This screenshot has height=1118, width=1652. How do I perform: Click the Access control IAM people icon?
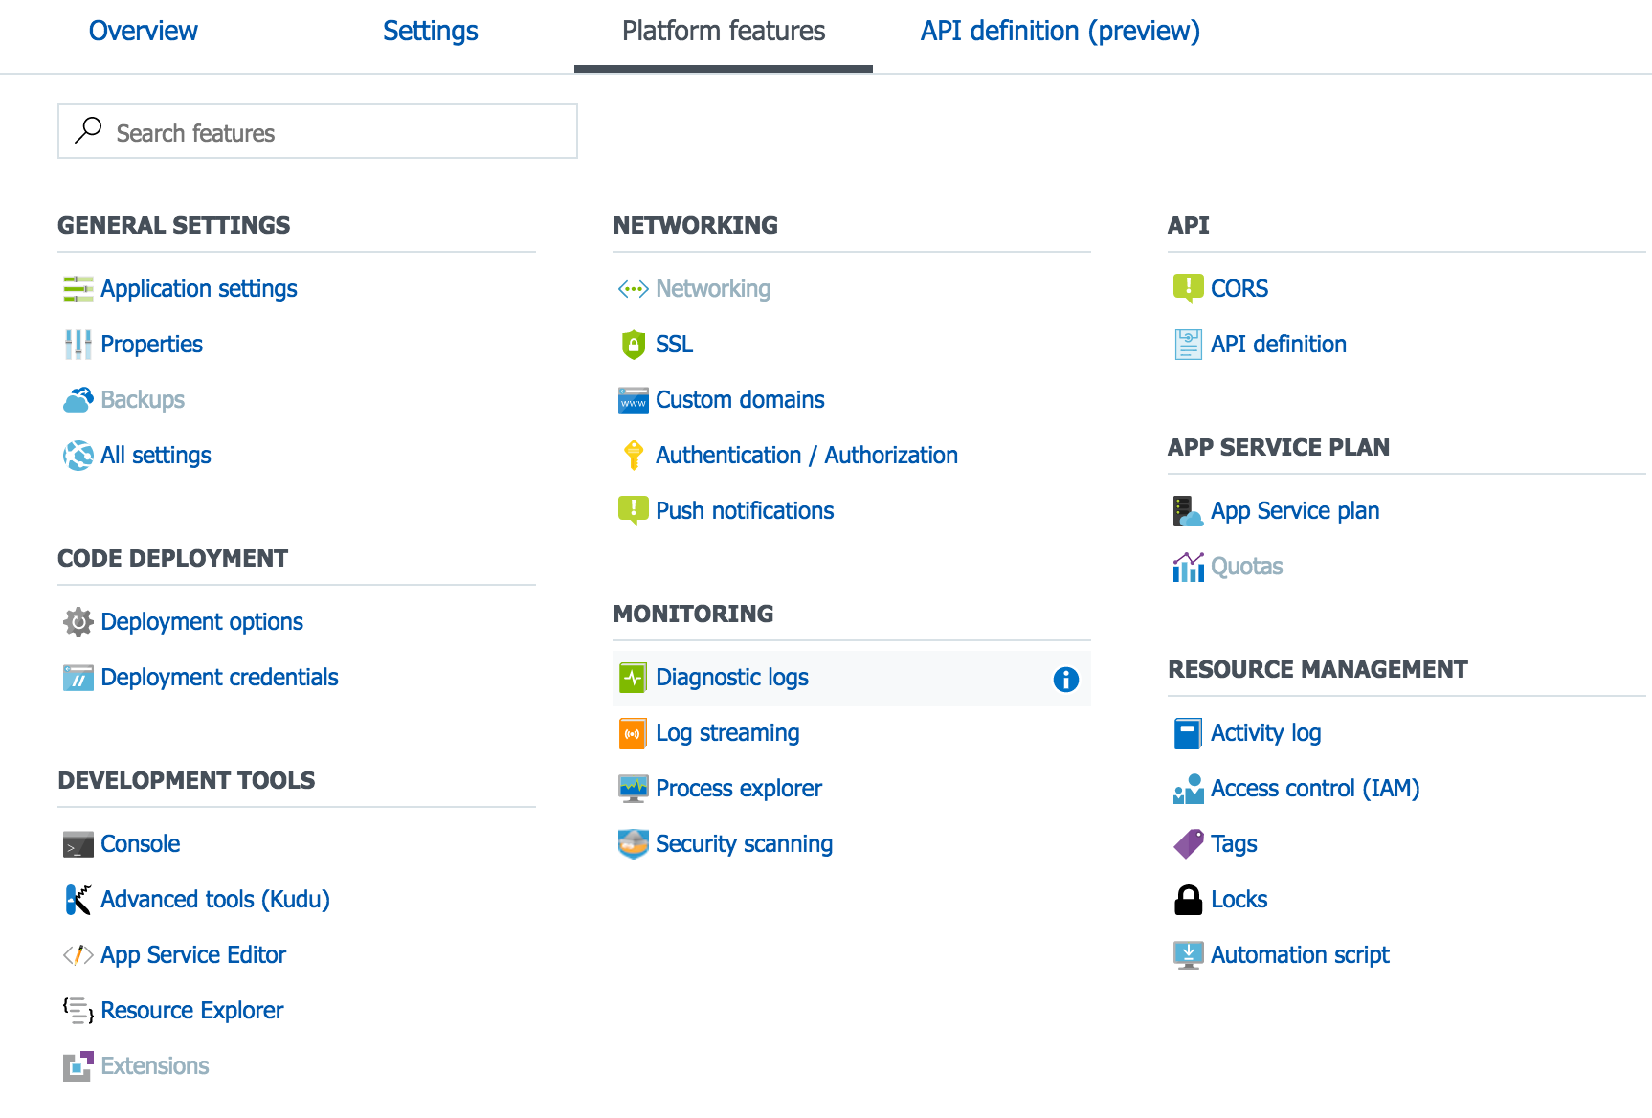tap(1188, 789)
